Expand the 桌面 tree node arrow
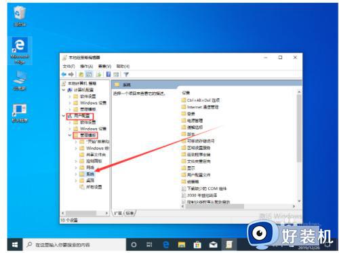 tap(76, 180)
